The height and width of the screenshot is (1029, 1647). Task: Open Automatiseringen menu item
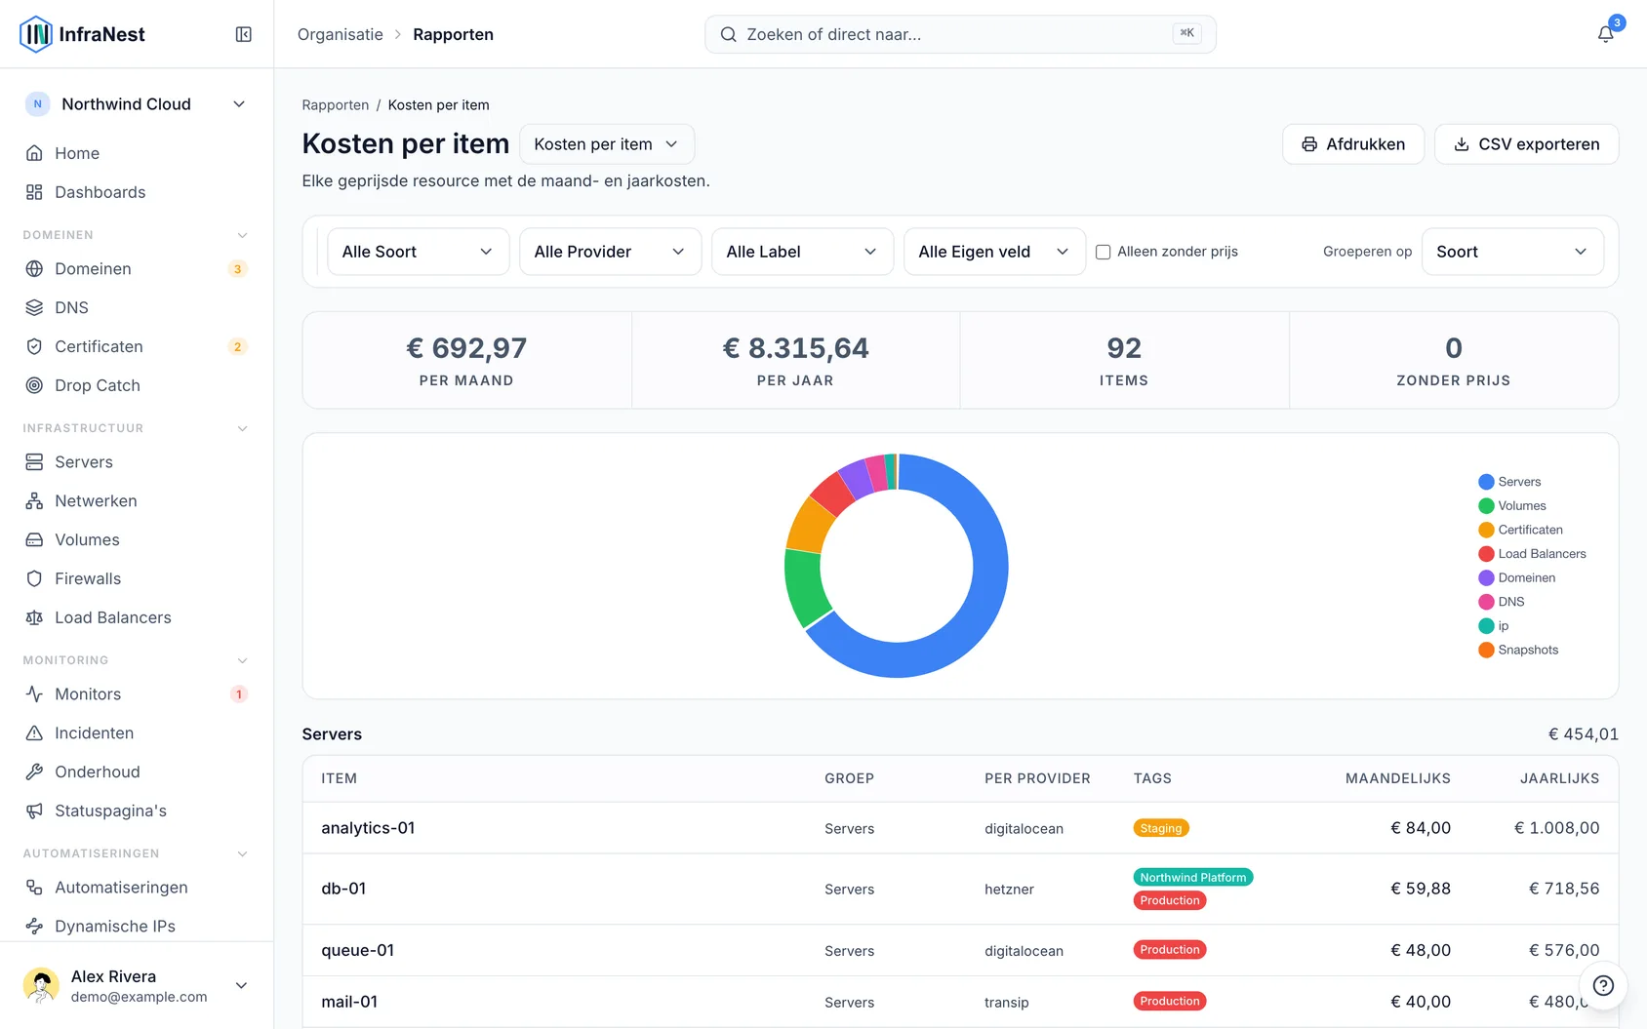[x=137, y=887]
